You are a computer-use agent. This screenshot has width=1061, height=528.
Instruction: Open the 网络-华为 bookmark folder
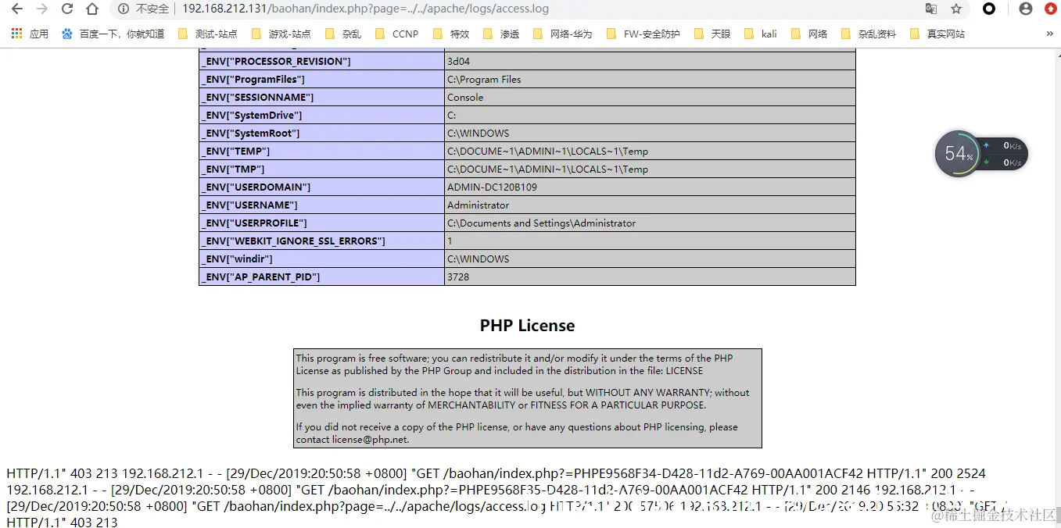(x=562, y=34)
